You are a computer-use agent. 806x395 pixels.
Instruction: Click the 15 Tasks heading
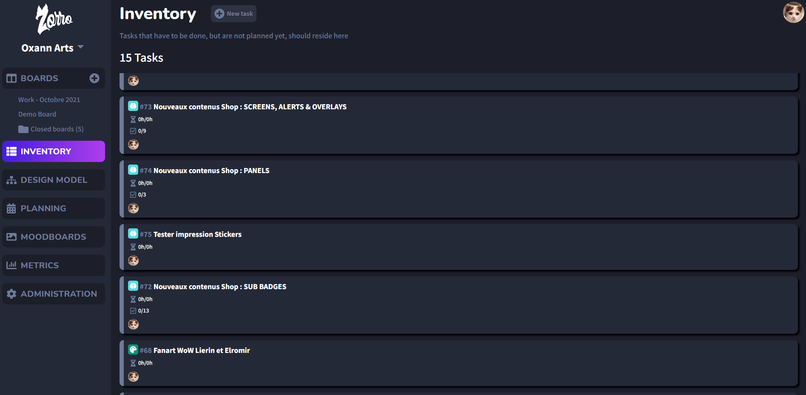(142, 58)
